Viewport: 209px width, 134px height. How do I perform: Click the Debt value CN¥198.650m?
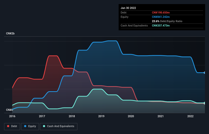tap(161, 12)
